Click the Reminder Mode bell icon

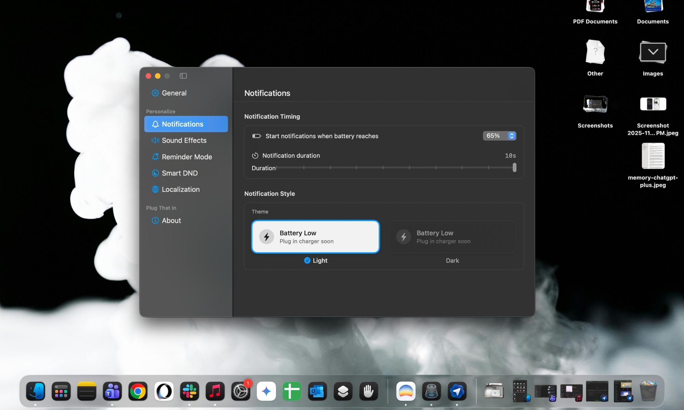tap(155, 157)
